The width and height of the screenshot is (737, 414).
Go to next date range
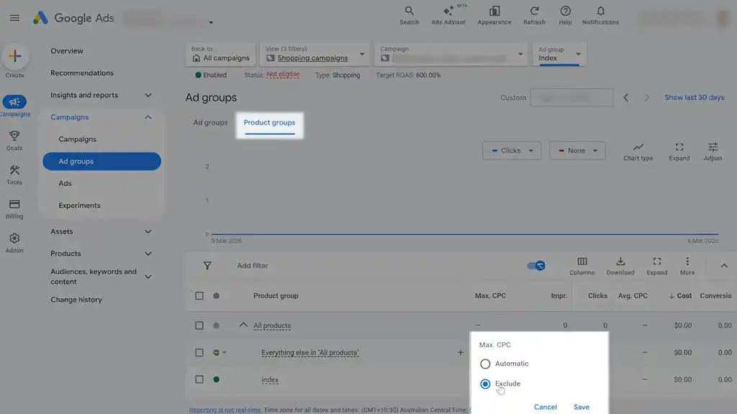click(x=647, y=98)
